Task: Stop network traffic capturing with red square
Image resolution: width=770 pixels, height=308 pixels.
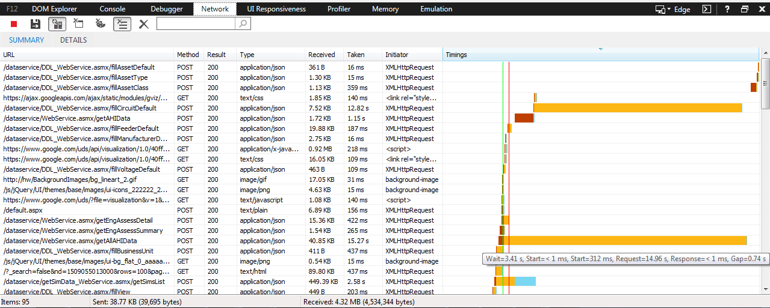Action: pyautogui.click(x=14, y=24)
